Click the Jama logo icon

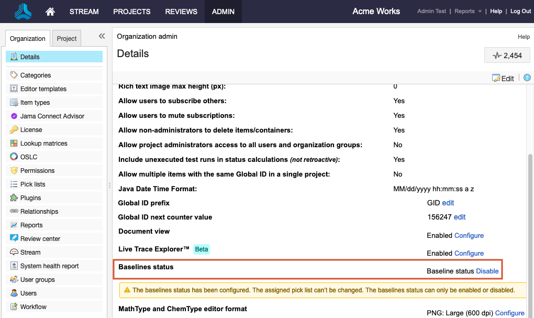coord(23,11)
